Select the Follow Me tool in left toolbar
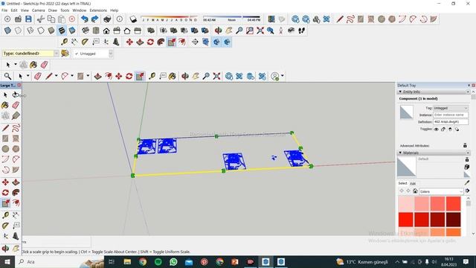476x268 pixels. tap(16, 192)
